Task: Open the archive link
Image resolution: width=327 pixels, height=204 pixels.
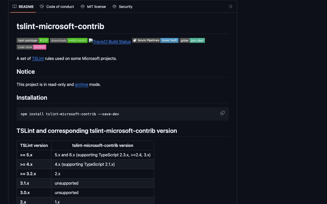Action: [81, 84]
